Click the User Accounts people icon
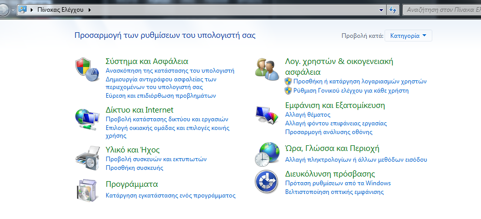The width and height of the screenshot is (481, 219). (267, 69)
